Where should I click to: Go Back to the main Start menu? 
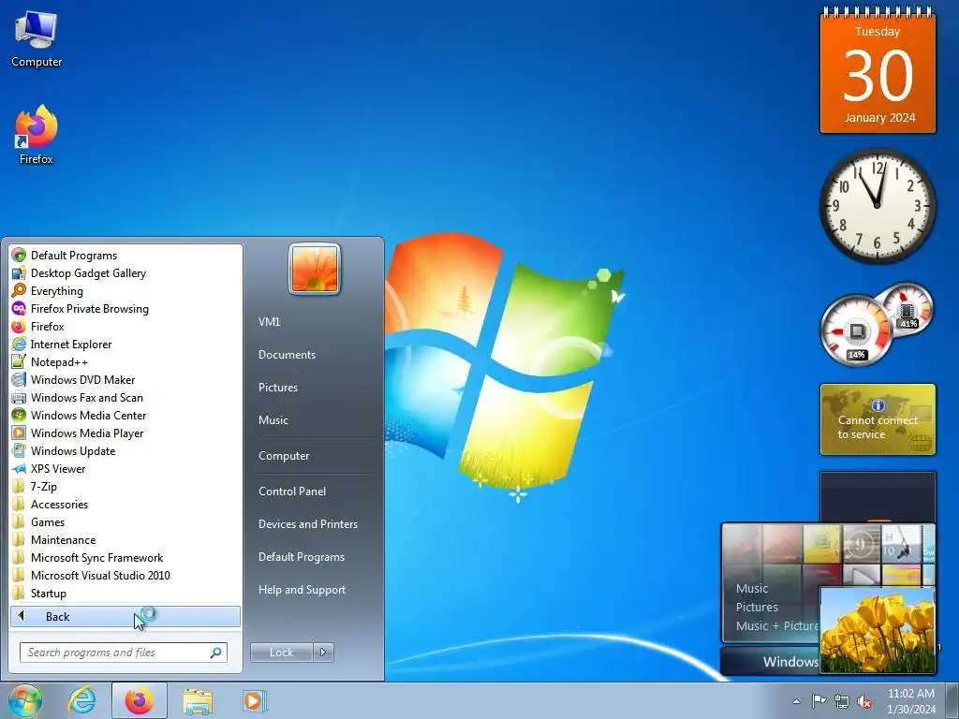[x=125, y=616]
